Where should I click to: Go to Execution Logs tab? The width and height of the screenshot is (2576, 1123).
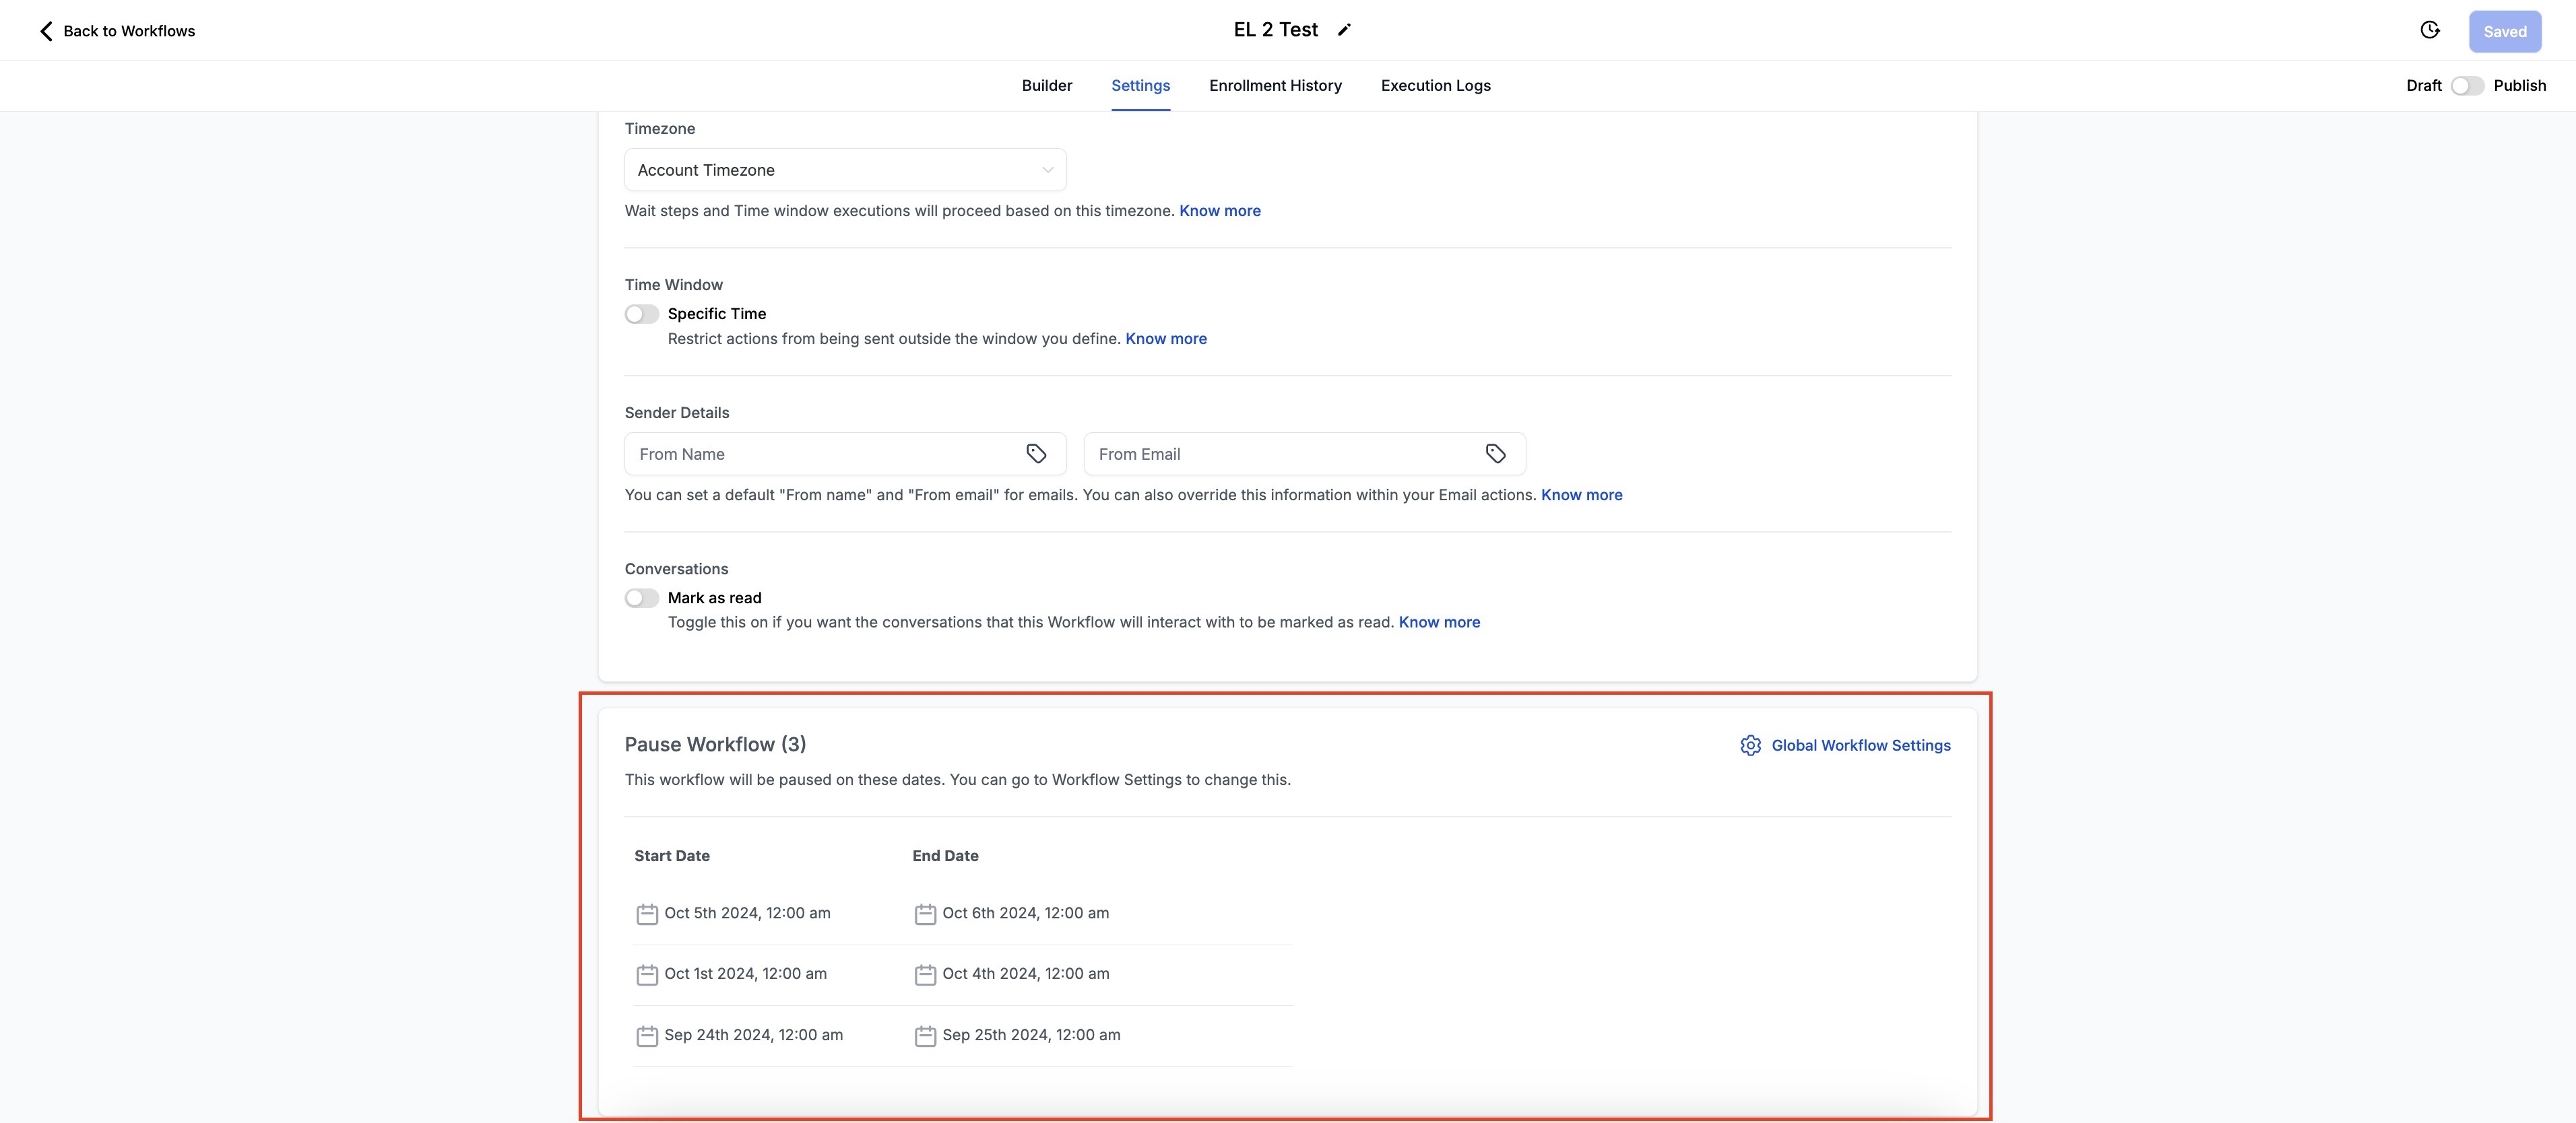pyautogui.click(x=1435, y=86)
